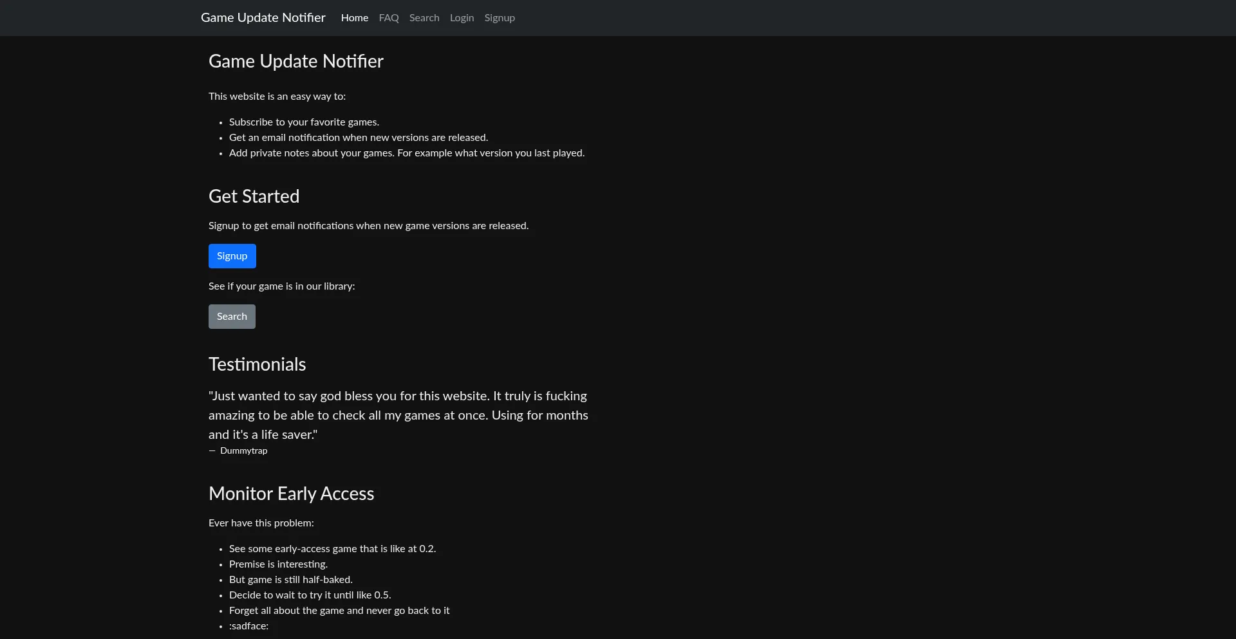
Task: Click 'This website is an easy way to:'
Action: [277, 97]
